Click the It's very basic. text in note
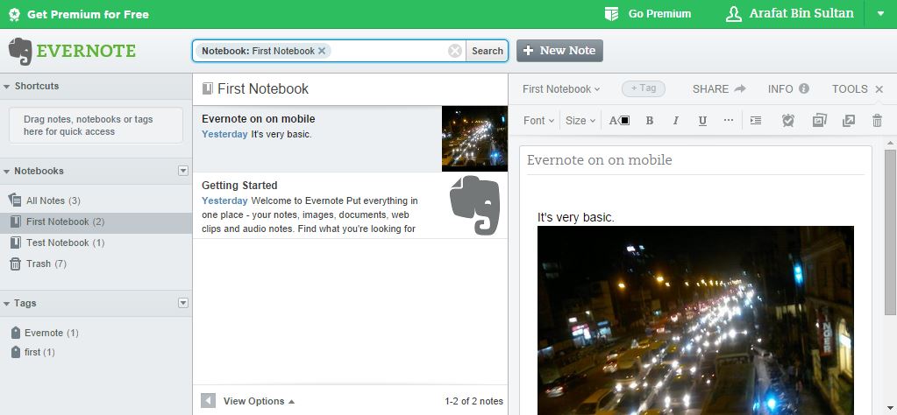Image resolution: width=897 pixels, height=415 pixels. tap(575, 217)
